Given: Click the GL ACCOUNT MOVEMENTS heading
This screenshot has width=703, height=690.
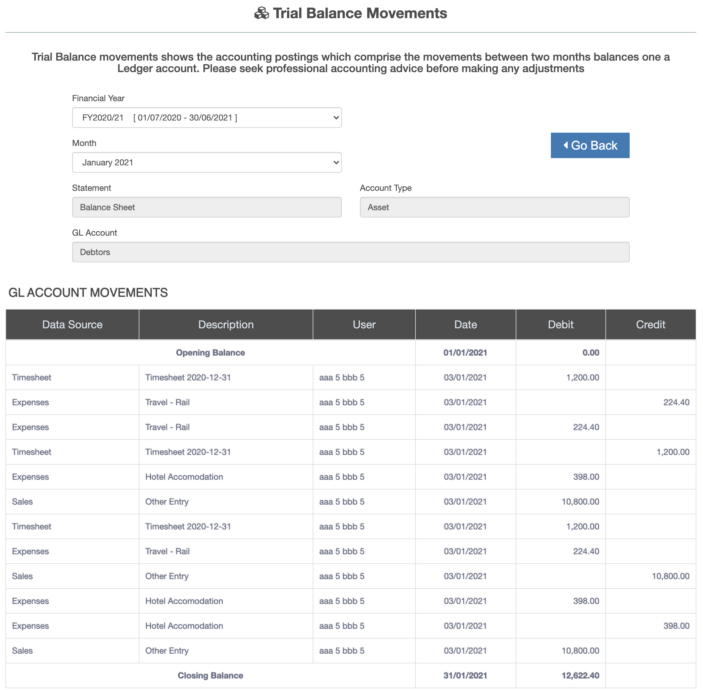Looking at the screenshot, I should point(88,293).
